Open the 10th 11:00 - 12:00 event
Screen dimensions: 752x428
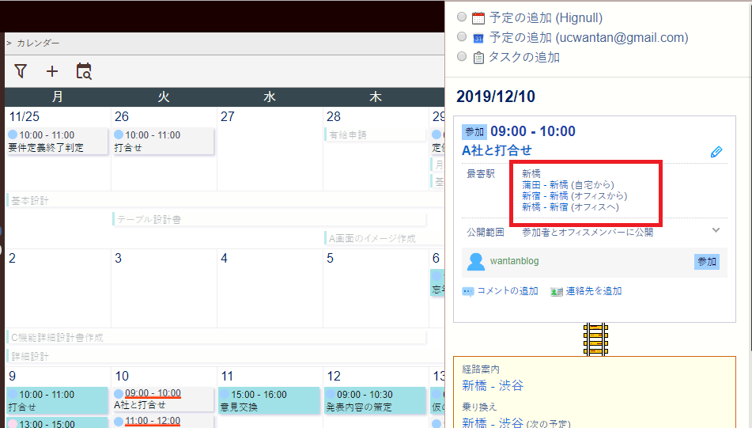[x=163, y=422]
